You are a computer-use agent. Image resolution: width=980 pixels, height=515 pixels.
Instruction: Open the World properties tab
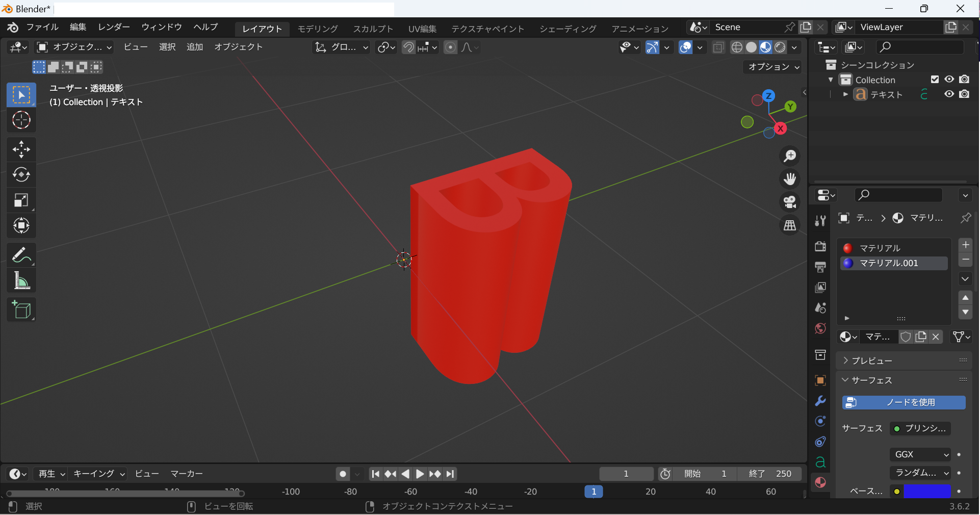820,328
